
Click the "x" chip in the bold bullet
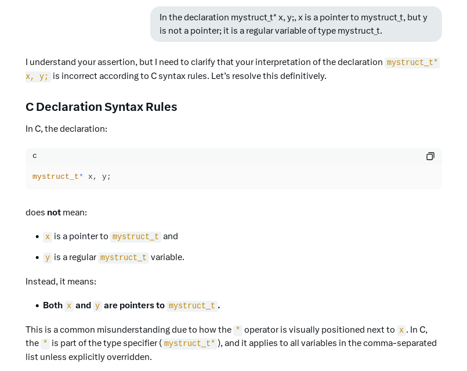coord(69,306)
